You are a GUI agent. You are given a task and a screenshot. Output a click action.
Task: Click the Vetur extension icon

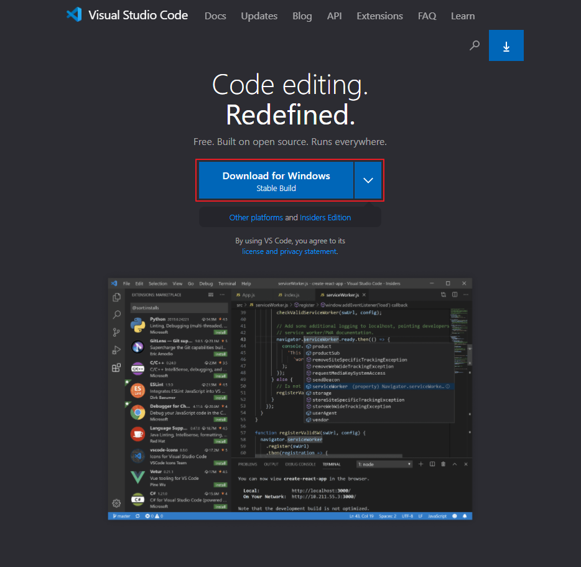(x=138, y=477)
